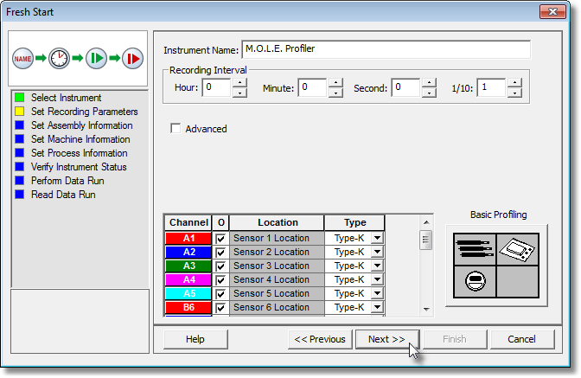Uncheck channel A2 enable checkbox

click(x=220, y=253)
